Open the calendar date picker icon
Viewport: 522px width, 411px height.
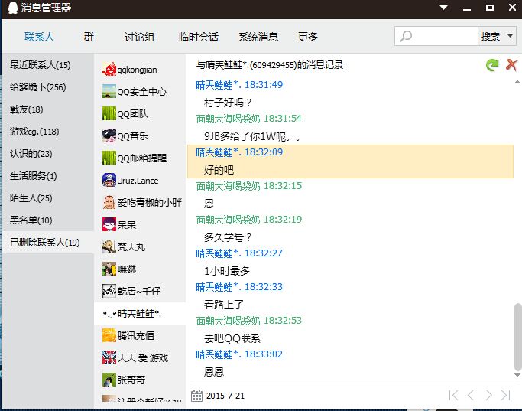(x=196, y=396)
